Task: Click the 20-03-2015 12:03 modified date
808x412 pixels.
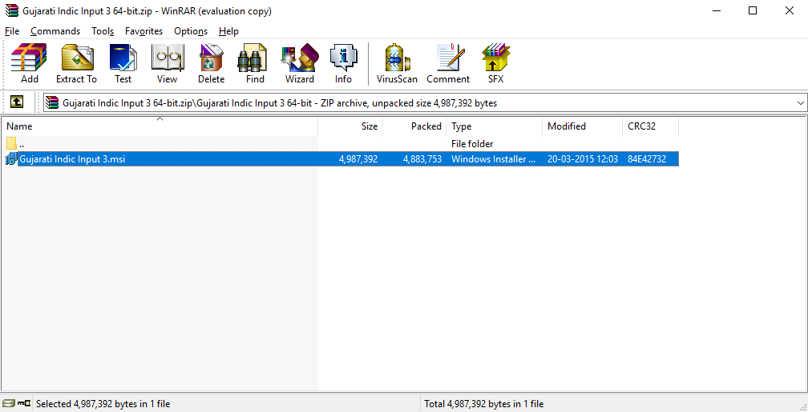Action: tap(582, 159)
